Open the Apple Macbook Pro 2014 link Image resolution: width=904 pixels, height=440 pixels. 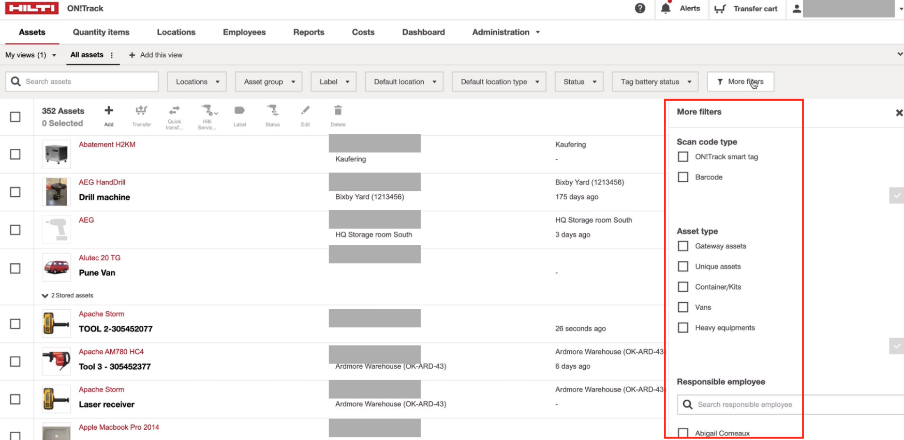click(119, 427)
